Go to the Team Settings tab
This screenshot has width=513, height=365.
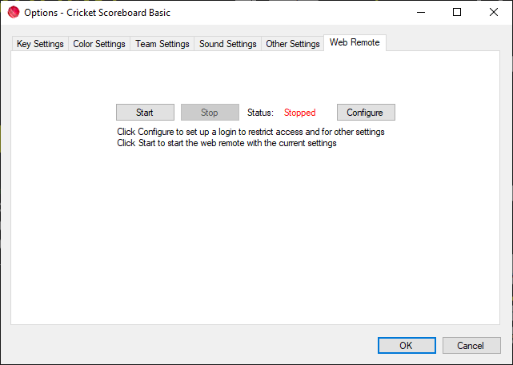tap(162, 44)
